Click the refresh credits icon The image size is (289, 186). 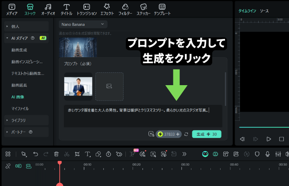pos(186,134)
